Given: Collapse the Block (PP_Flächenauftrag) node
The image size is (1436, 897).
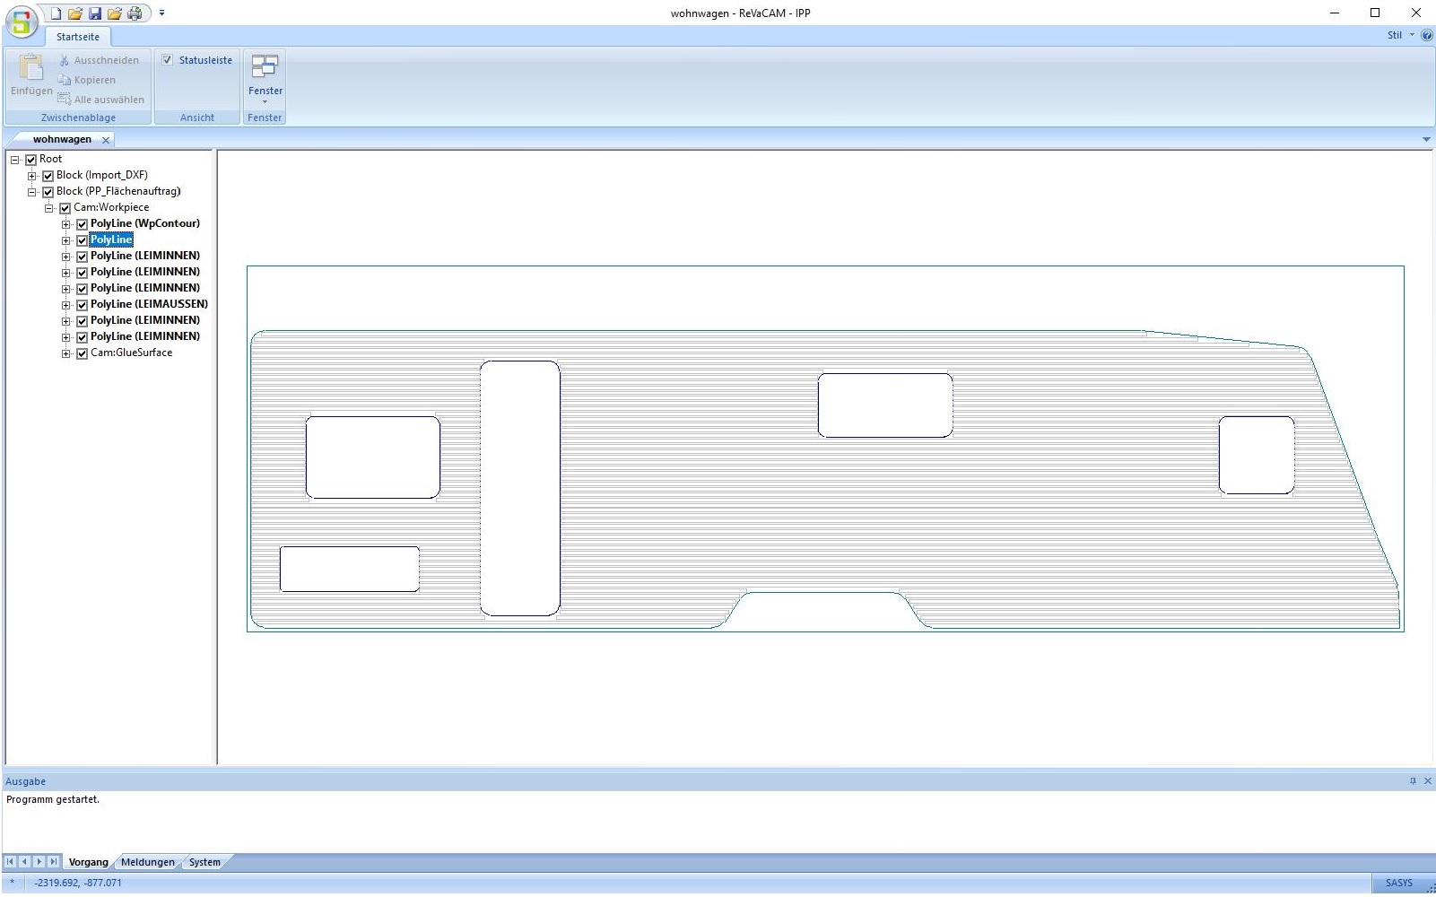Looking at the screenshot, I should [31, 192].
